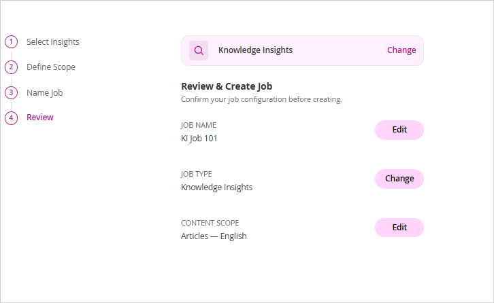
Task: Click the 'Knowledge Insights' banner title
Action: [256, 50]
